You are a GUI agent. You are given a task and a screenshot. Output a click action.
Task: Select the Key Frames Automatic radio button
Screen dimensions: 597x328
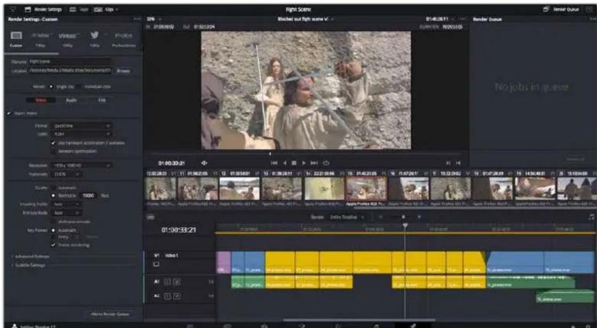pos(53,231)
